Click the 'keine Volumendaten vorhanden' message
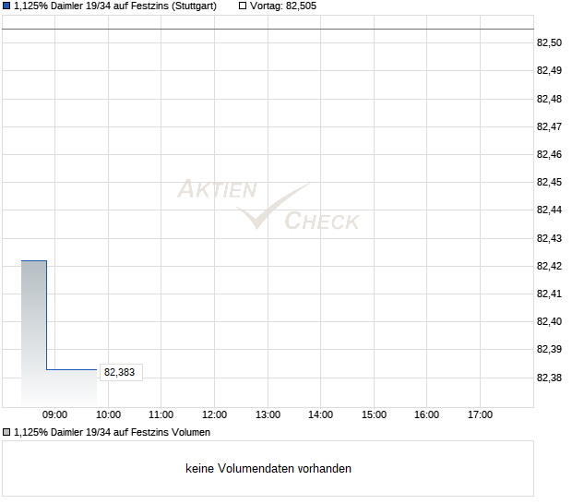572x504 pixels. (268, 469)
